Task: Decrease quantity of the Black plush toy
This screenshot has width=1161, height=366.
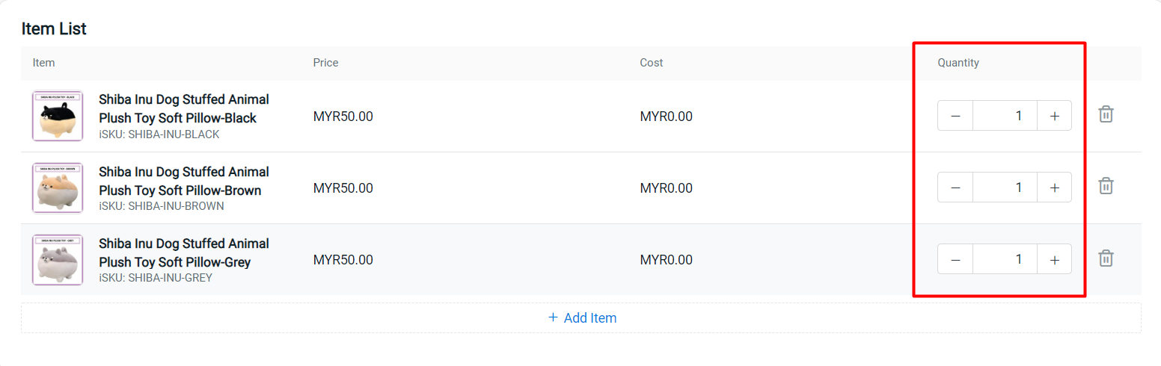Action: click(955, 116)
